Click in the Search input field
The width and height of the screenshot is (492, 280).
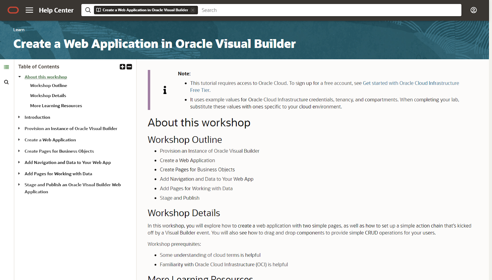(330, 10)
